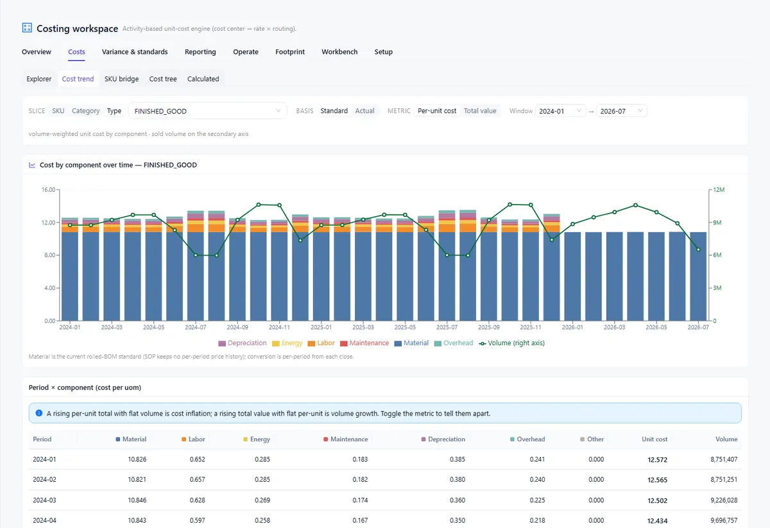Toggle the Labor legend series
Screen dimensions: 770x528
point(321,343)
